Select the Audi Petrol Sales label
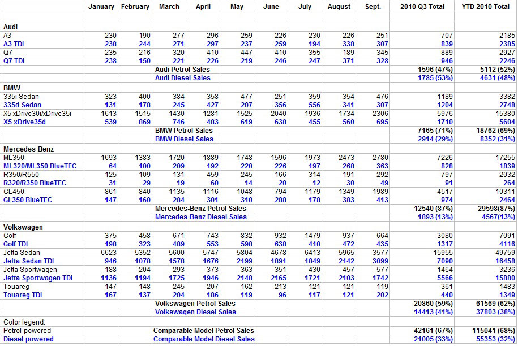The height and width of the screenshot is (346, 518). pos(182,70)
